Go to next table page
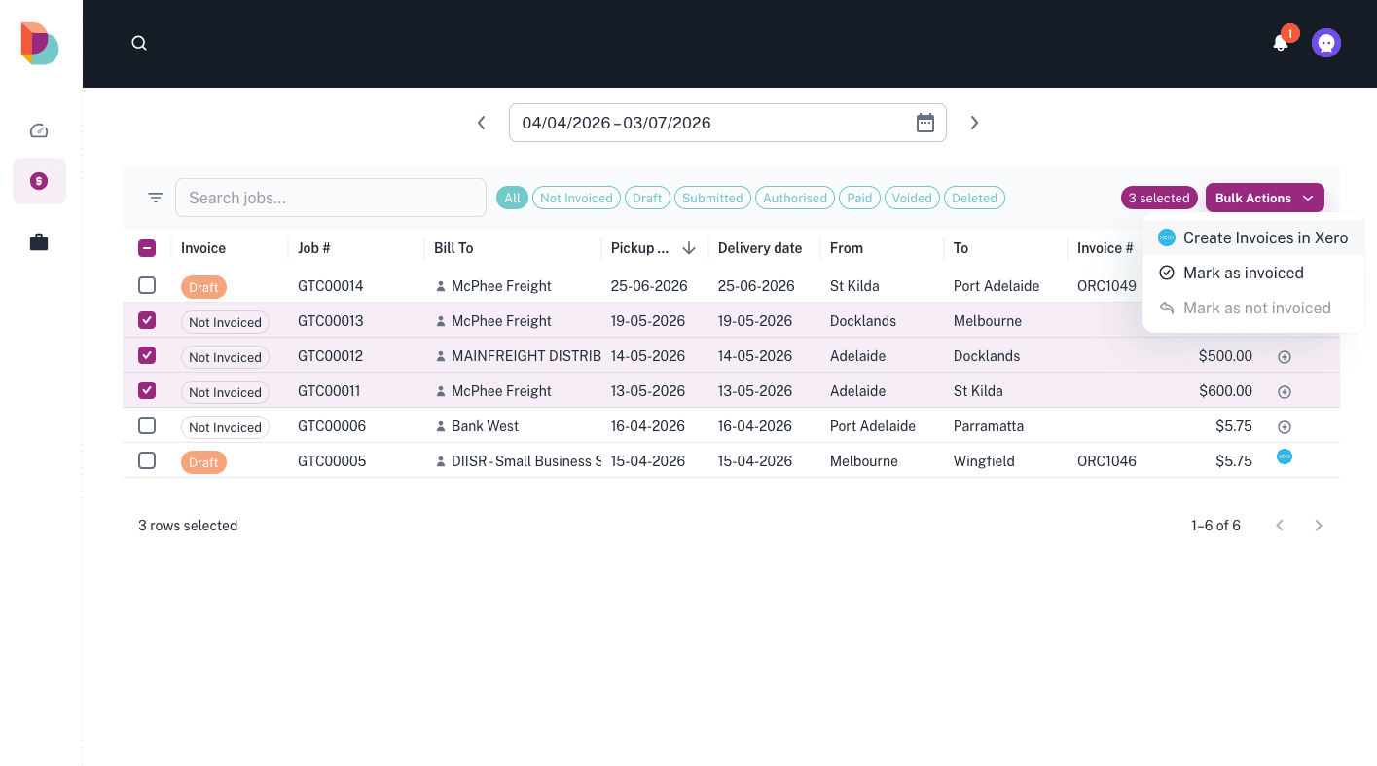This screenshot has height=766, width=1377. pos(1319,526)
